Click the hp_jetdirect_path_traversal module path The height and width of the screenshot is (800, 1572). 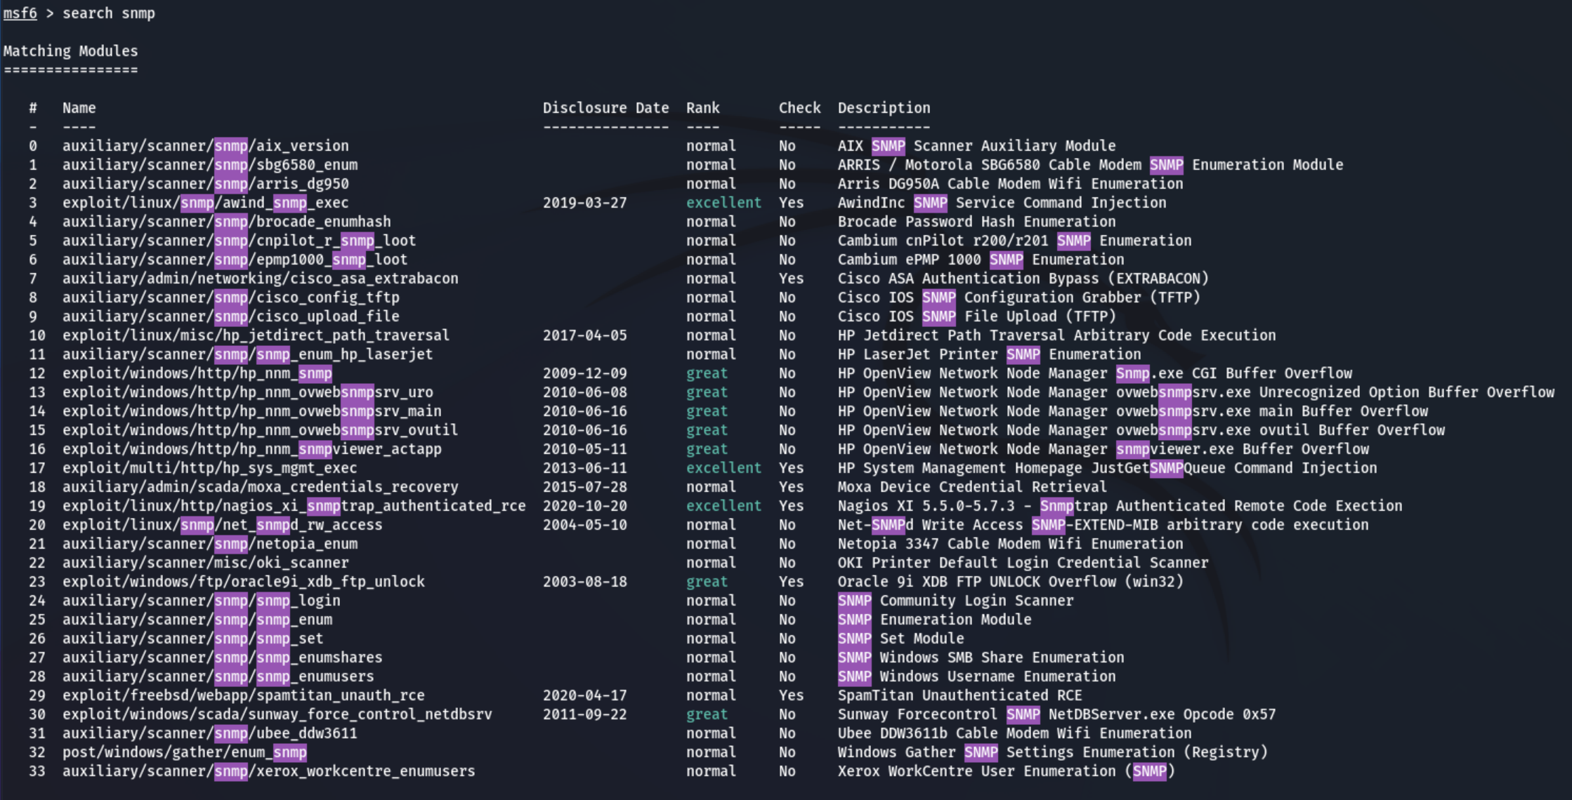[x=256, y=335]
